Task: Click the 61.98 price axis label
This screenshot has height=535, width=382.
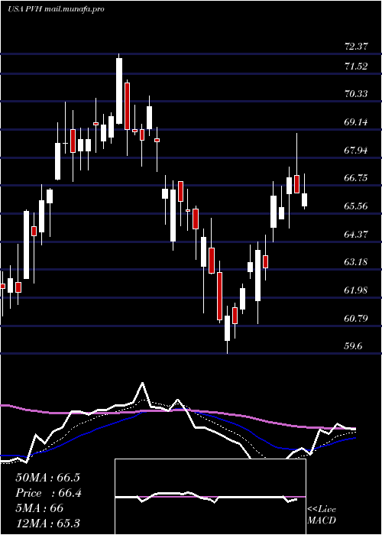Action: click(356, 290)
